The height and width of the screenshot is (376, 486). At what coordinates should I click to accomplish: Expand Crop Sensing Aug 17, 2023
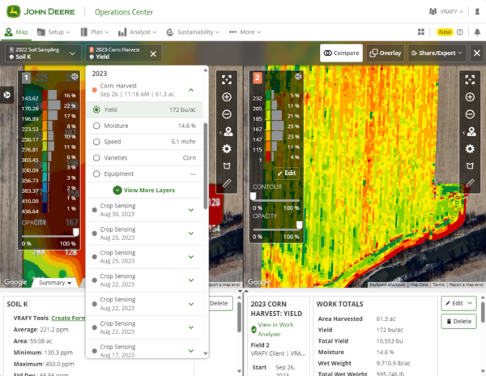tap(191, 351)
